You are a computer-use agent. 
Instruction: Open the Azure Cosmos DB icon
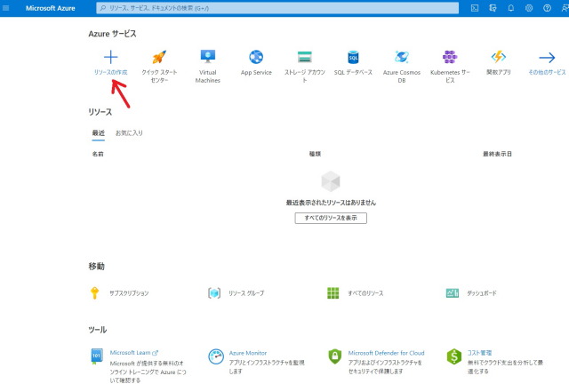tap(401, 57)
